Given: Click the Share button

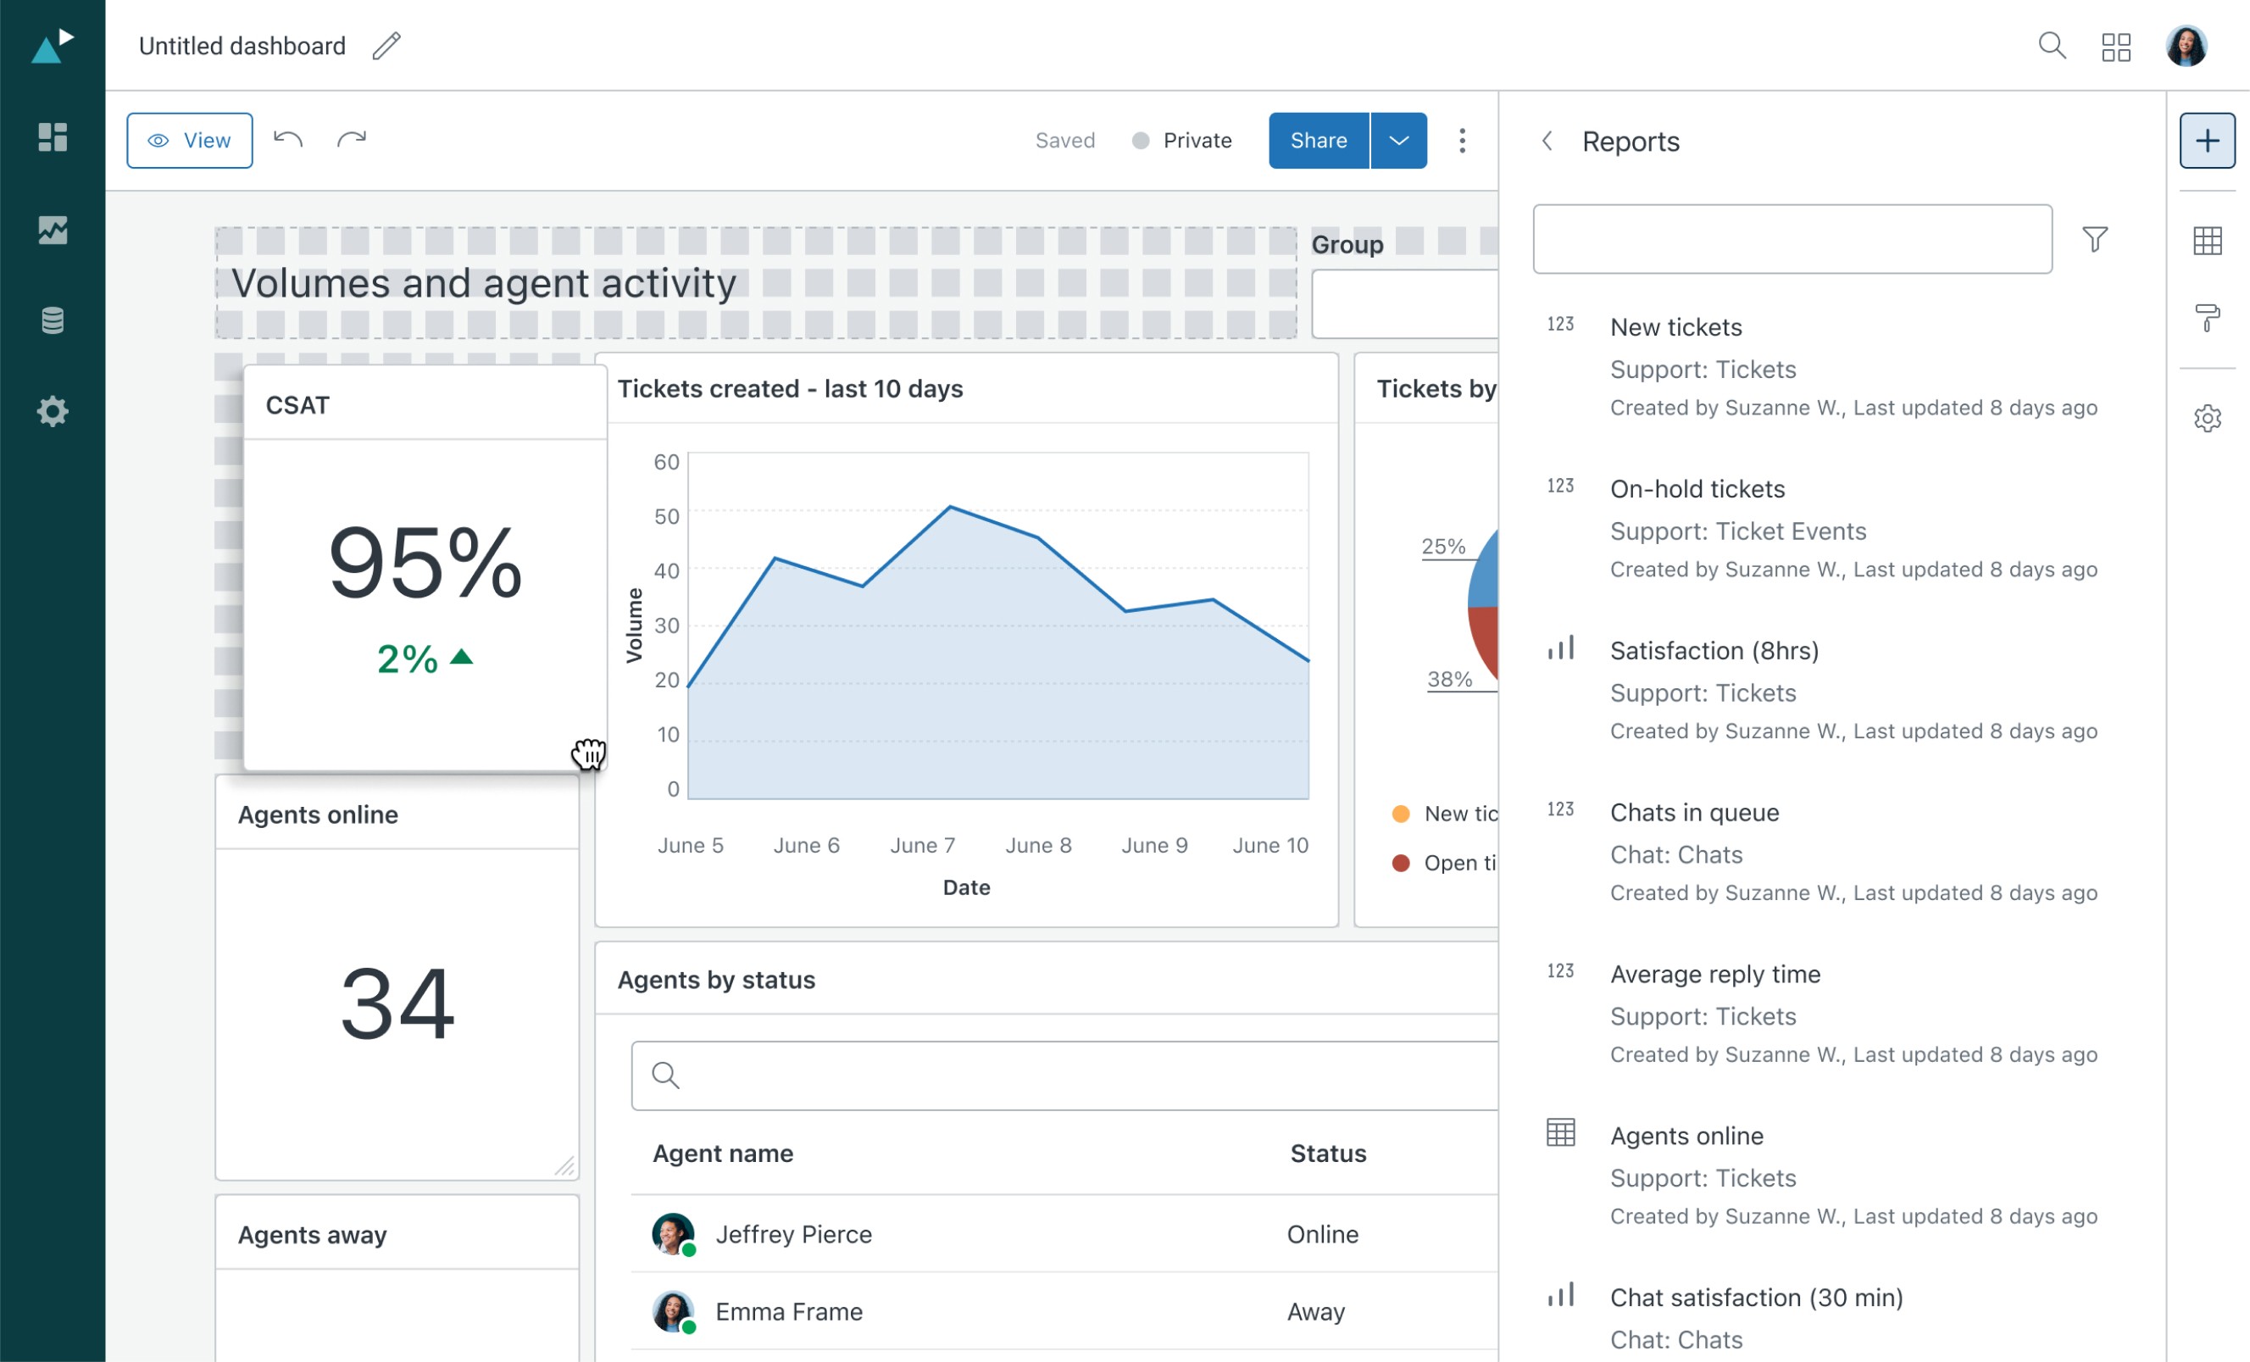Looking at the screenshot, I should click(1319, 141).
